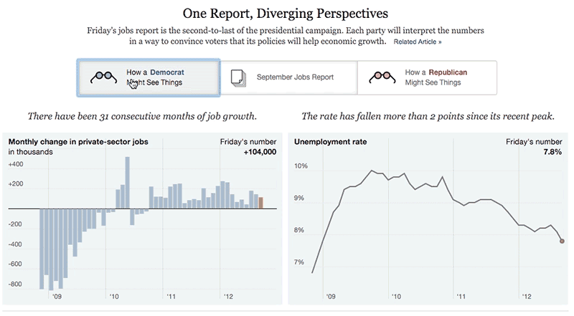Click the 31 consecutive months caption

pos(142,116)
